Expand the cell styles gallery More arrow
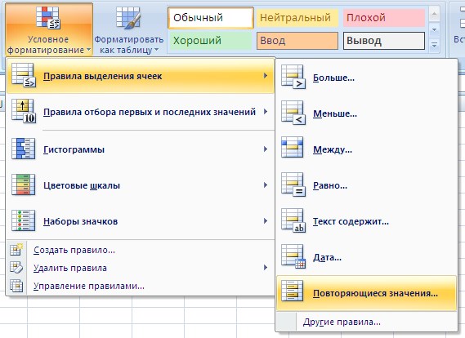 [x=434, y=46]
